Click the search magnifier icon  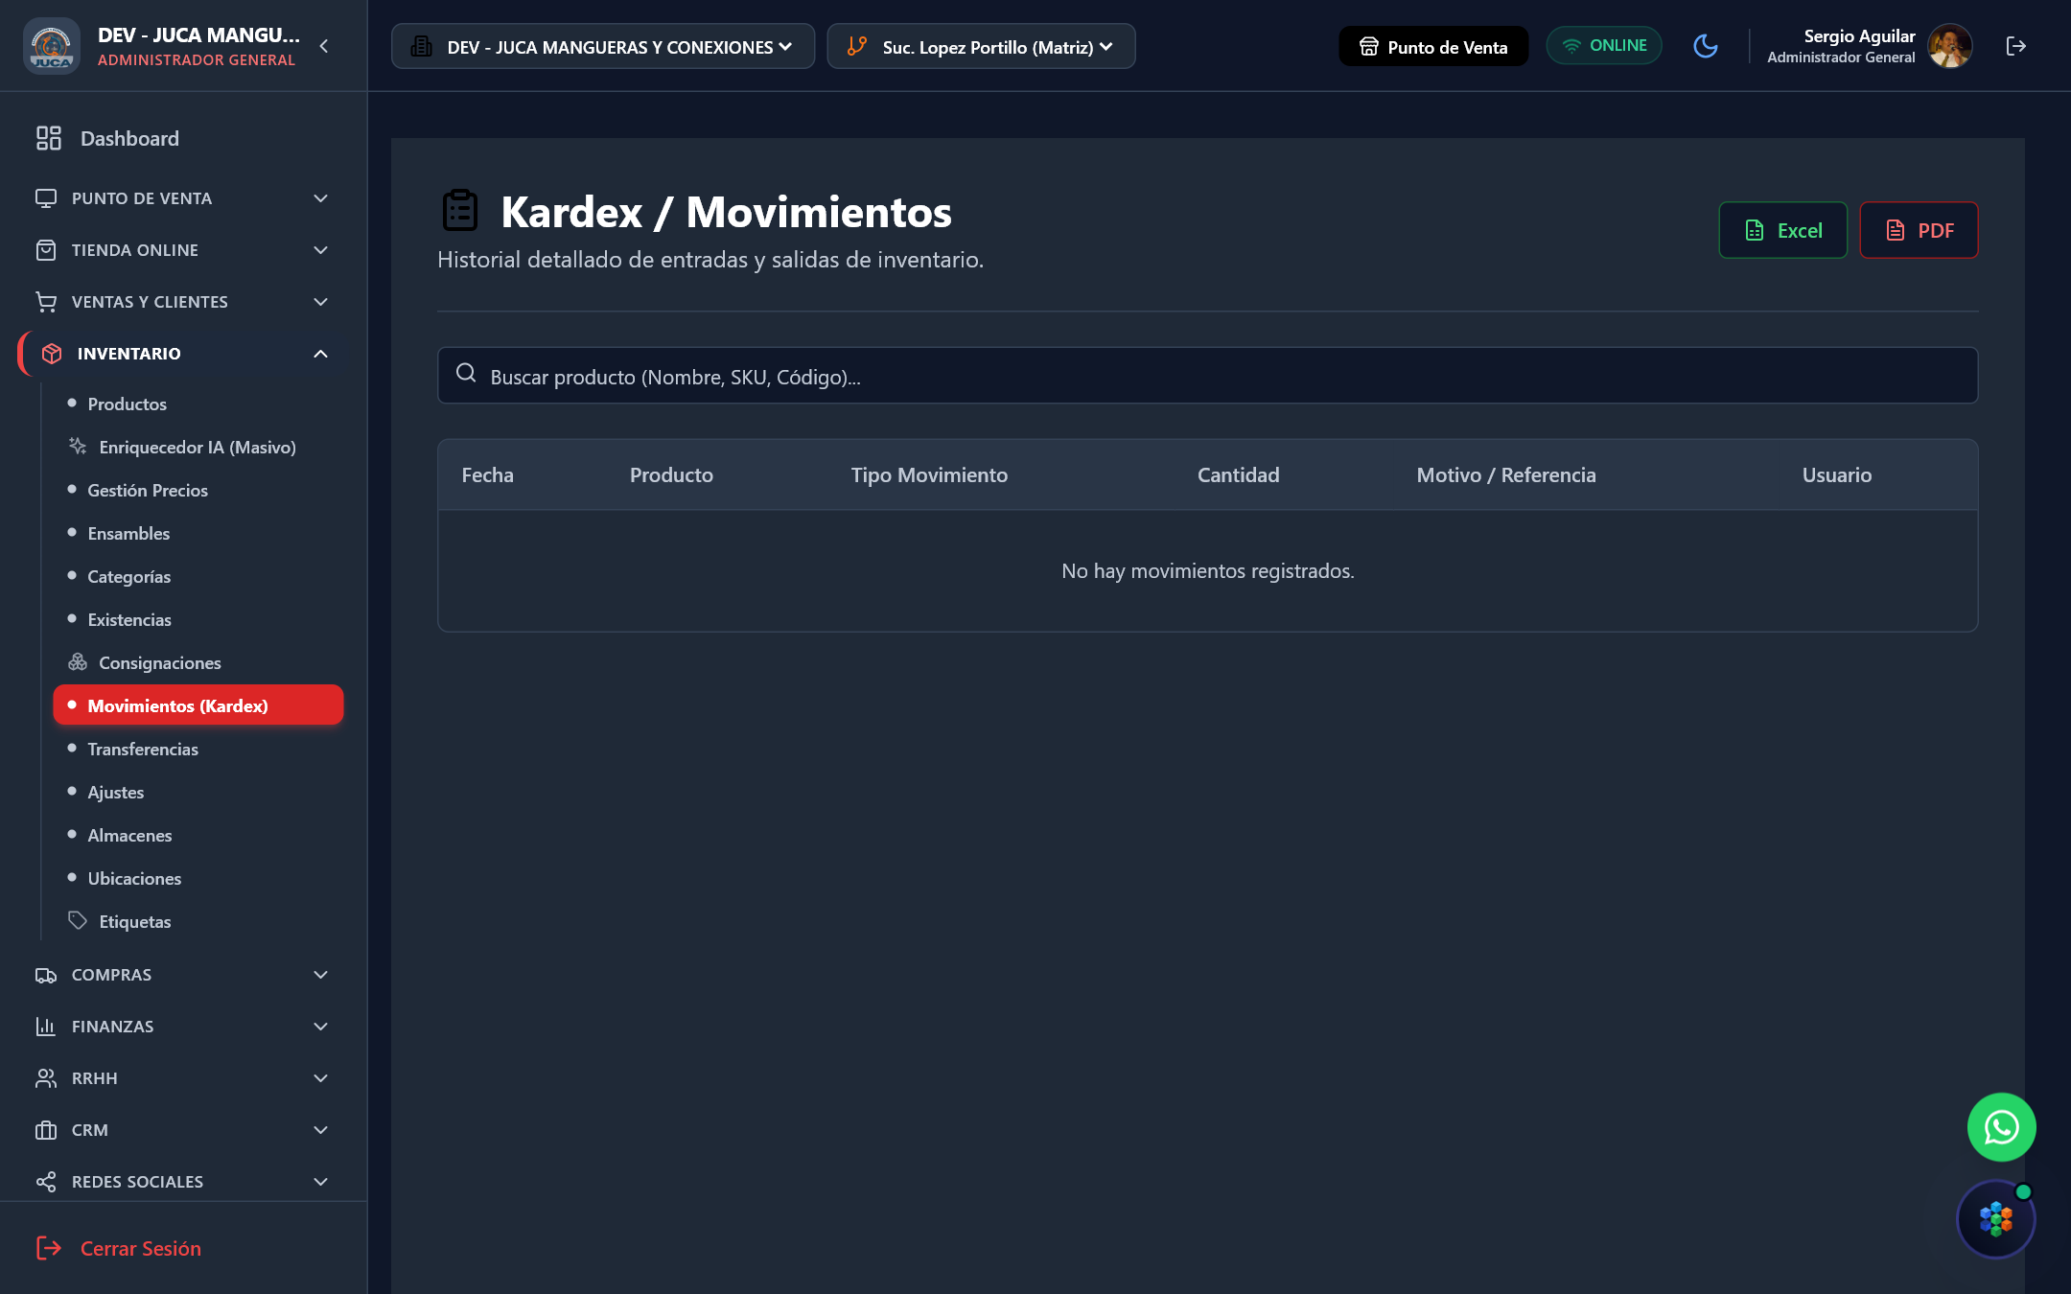(x=466, y=373)
